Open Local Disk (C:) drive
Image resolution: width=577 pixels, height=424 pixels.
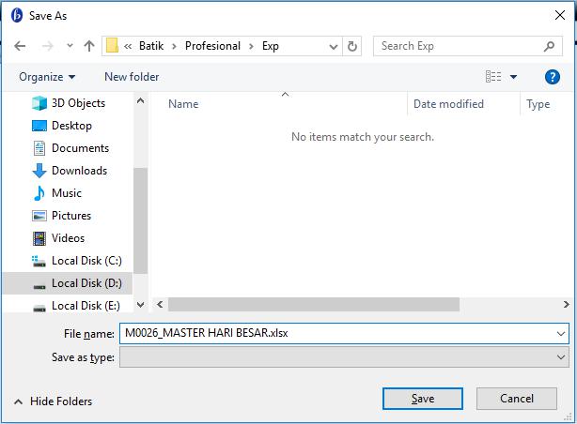[x=86, y=261]
